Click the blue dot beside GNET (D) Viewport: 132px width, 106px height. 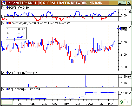(x=8, y=23)
